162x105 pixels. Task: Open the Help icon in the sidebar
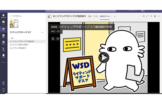4,90
